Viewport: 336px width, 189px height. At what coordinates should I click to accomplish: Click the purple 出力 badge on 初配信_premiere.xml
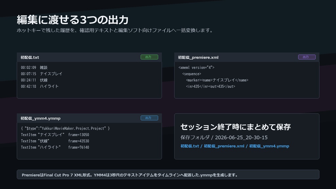(x=307, y=57)
